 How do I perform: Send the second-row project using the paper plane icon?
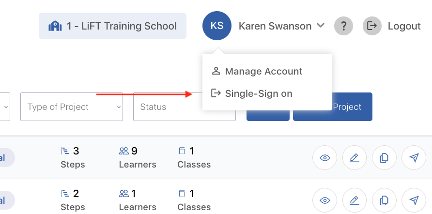[414, 200]
